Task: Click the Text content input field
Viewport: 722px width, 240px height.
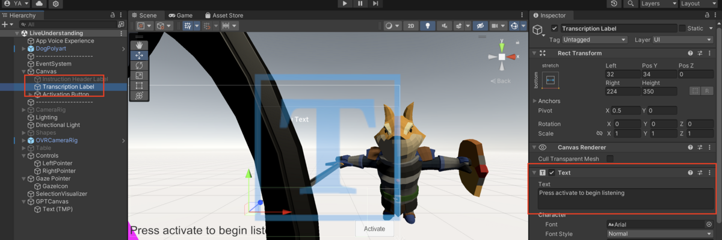Action: pyautogui.click(x=625, y=198)
